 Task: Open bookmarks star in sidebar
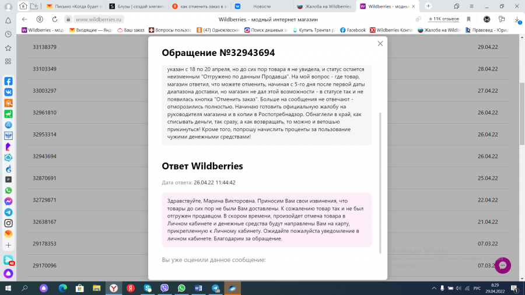pos(8,48)
